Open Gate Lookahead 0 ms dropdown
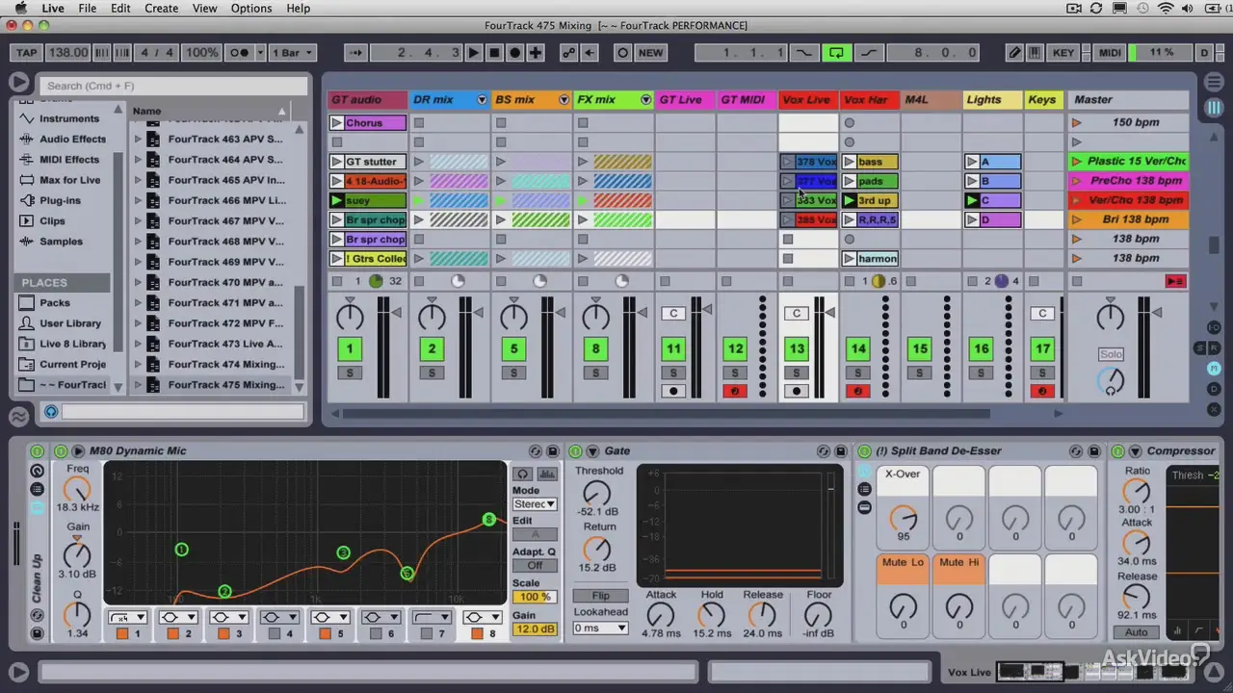 (x=600, y=629)
